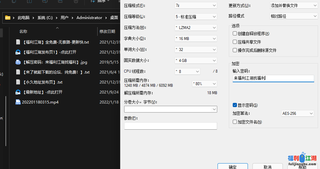Select the 202201180315.mp4 video file icon
Viewport: 320px width, 169px height.
click(18, 102)
